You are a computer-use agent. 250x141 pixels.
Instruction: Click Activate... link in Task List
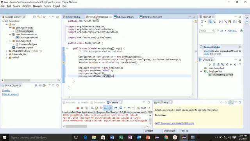pos(232,31)
